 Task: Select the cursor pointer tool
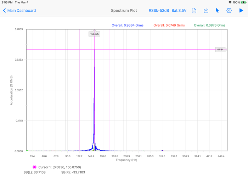click(217, 11)
